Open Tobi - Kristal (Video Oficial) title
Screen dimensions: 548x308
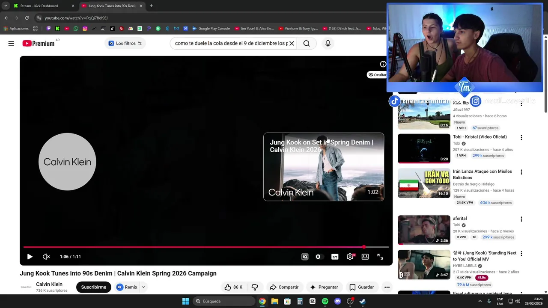479,137
